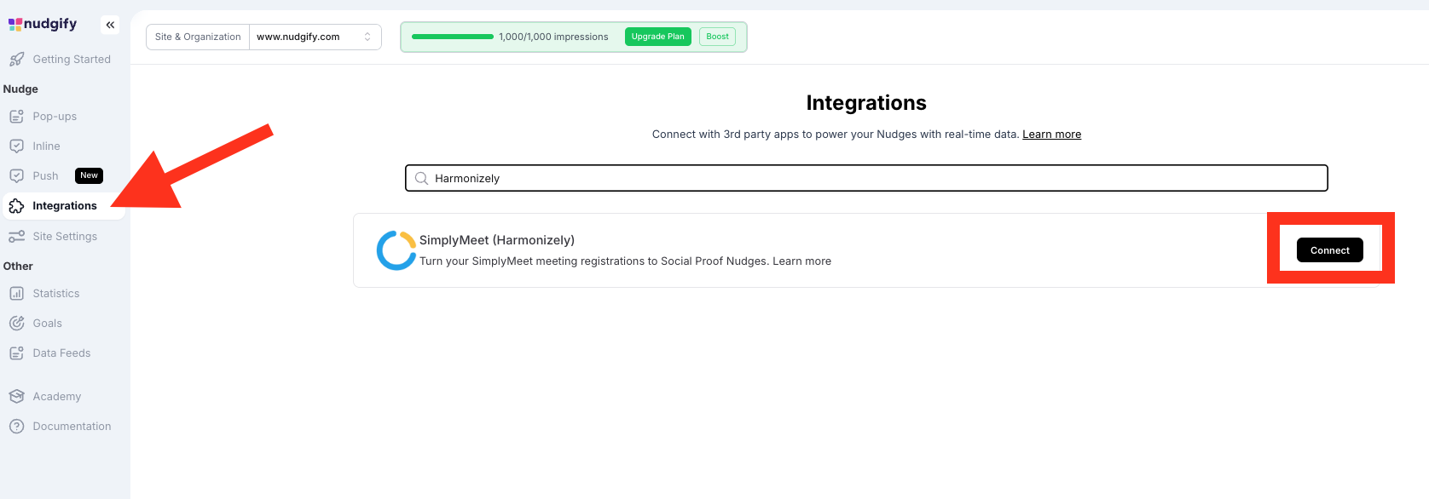Click the Statistics chart icon
Screen dimensions: 1429x499
tap(16, 294)
